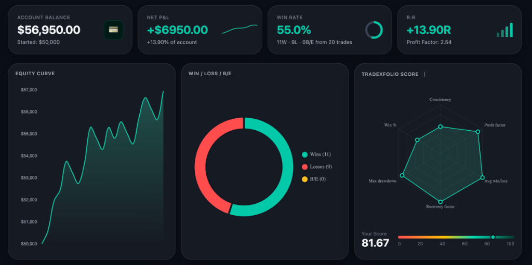
Task: Click the 'Wins (11)' legend label
Action: 320,155
